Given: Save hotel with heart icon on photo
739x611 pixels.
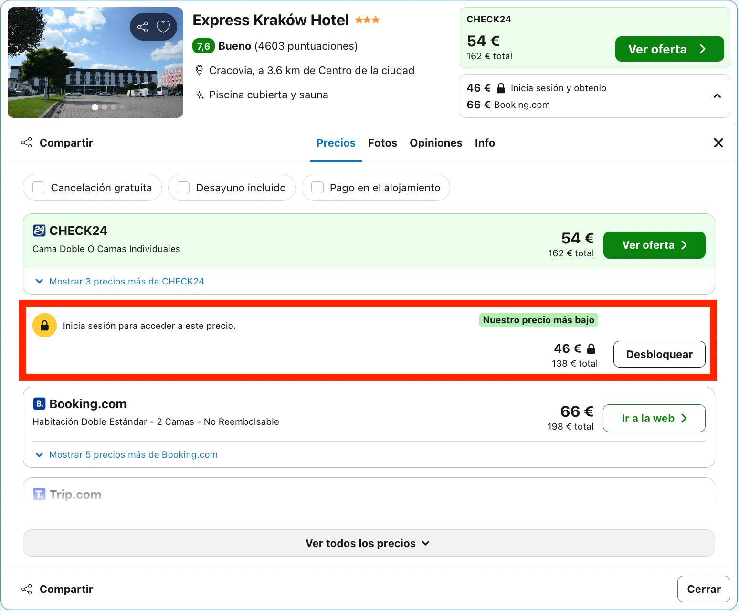Looking at the screenshot, I should coord(163,27).
